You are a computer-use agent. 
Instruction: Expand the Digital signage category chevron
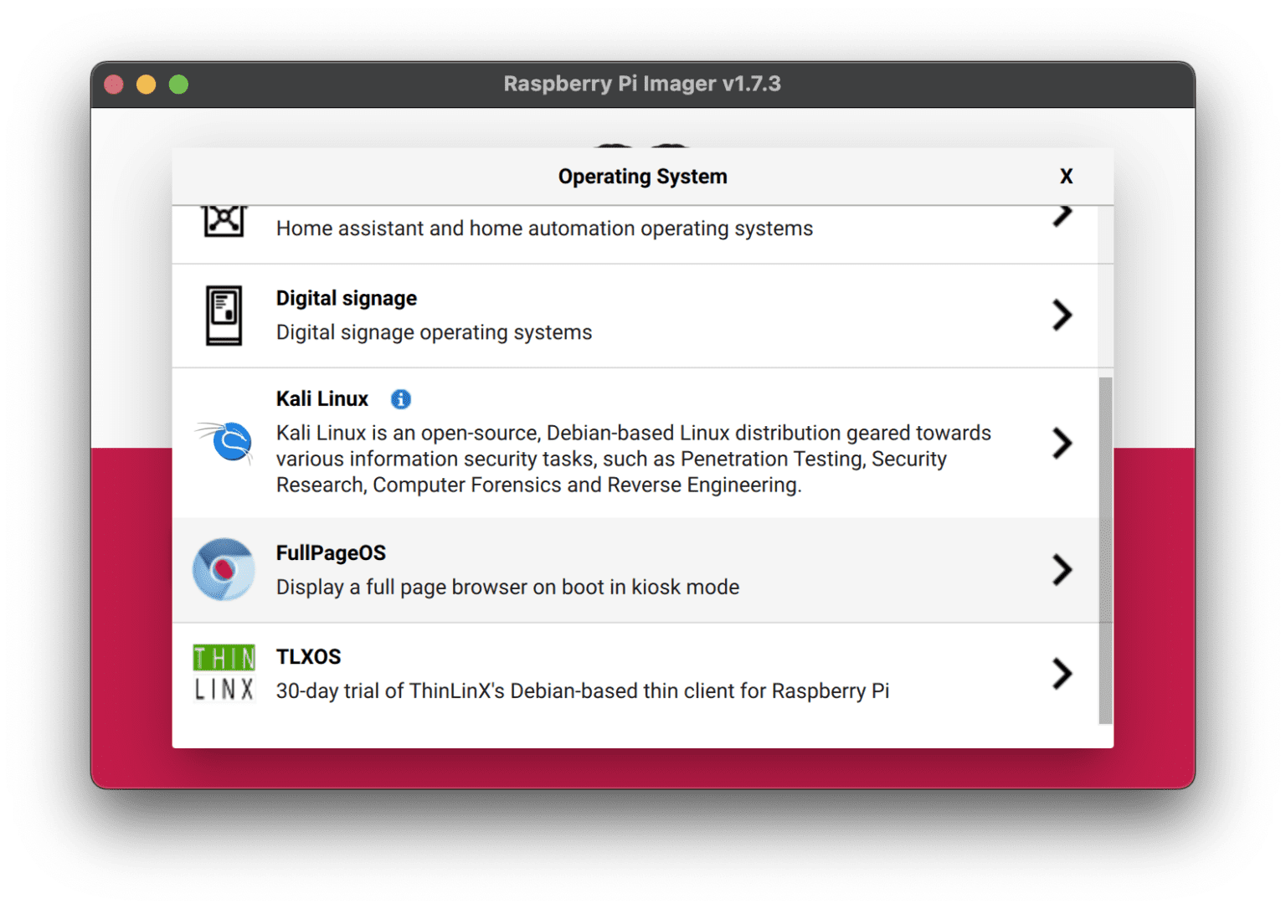pyautogui.click(x=1063, y=316)
